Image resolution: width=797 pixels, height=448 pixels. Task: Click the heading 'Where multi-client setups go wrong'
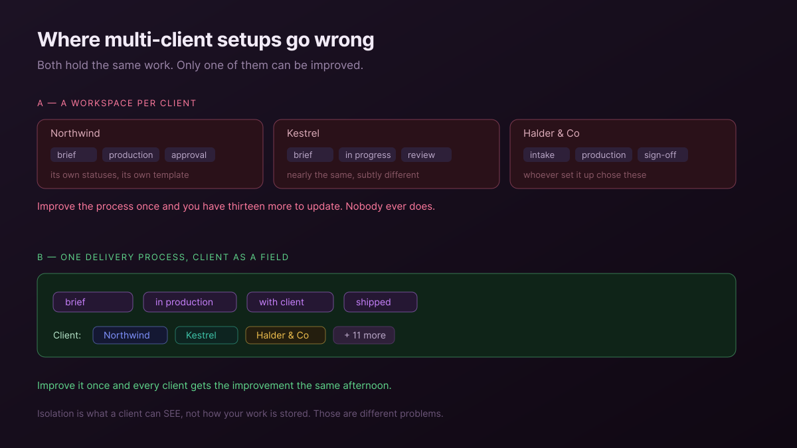[x=206, y=40]
